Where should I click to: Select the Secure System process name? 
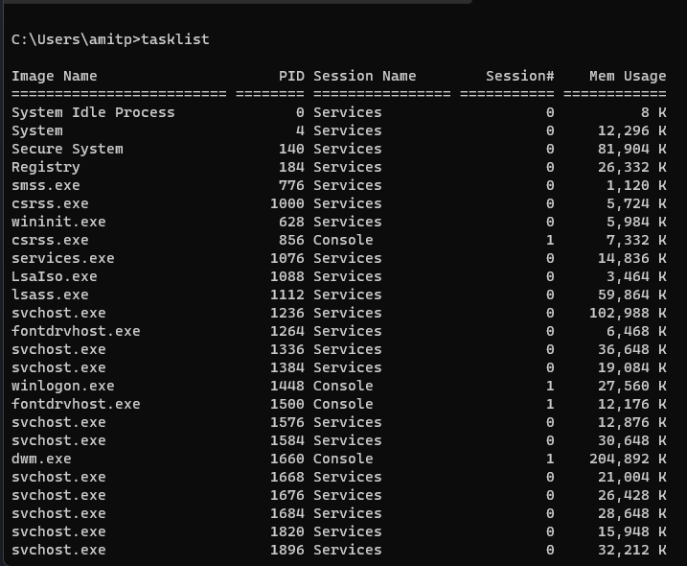click(67, 149)
